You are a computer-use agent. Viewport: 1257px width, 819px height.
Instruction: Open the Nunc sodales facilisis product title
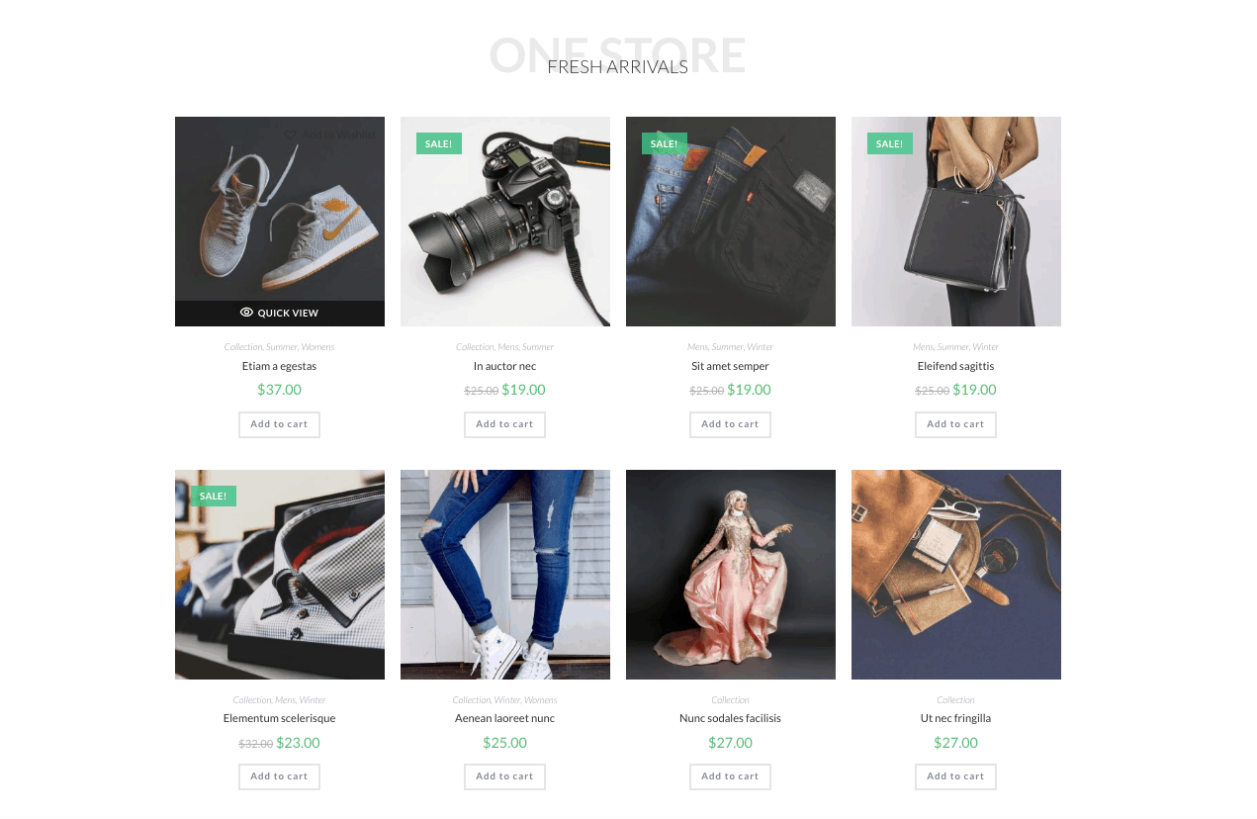point(730,718)
